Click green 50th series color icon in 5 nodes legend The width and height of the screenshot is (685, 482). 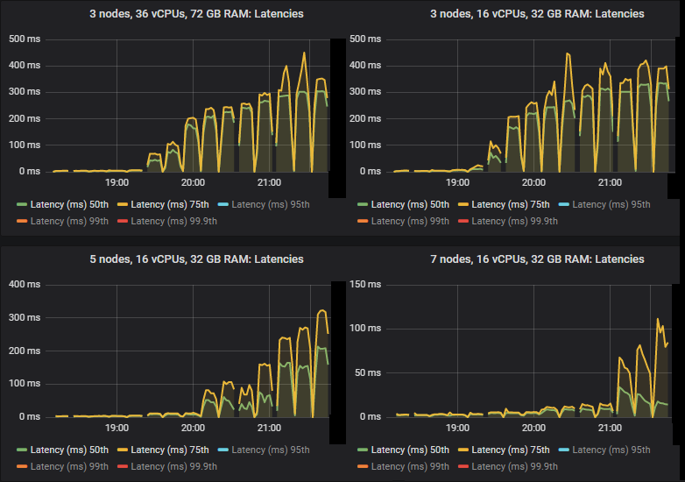click(21, 450)
